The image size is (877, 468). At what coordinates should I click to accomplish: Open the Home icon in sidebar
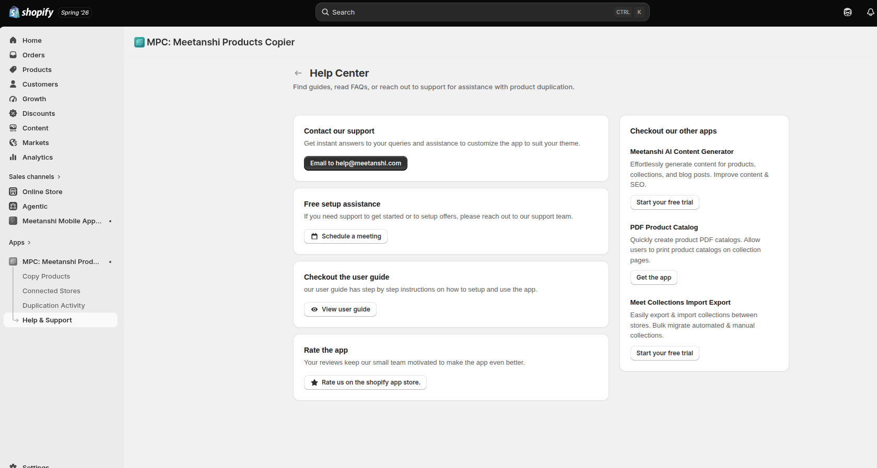point(13,40)
